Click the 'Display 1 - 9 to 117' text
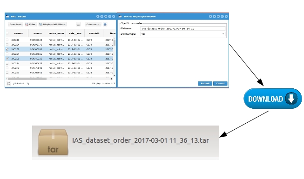Screen dimensions: 304x179 [103, 84]
